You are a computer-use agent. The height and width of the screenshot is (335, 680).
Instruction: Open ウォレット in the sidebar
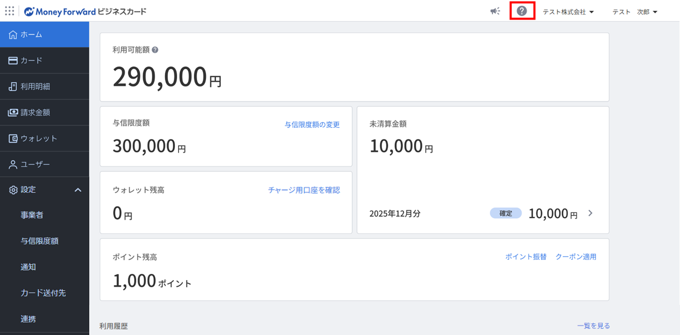pyautogui.click(x=44, y=138)
